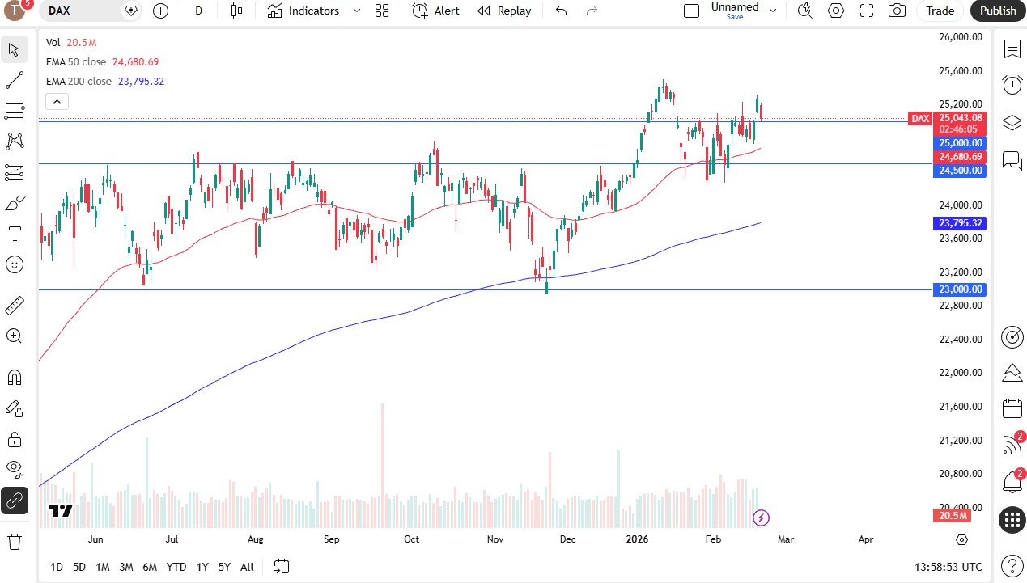Remove objects with trash icon
Viewport: 1027px width, 583px height.
tap(14, 541)
